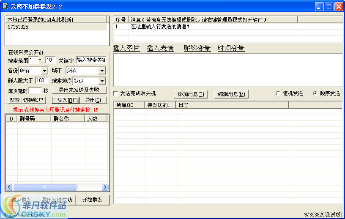Image resolution: width=345 pixels, height=219 pixels.
Task: Minimize the 云网不加群群发 window
Action: pyautogui.click(x=319, y=7)
